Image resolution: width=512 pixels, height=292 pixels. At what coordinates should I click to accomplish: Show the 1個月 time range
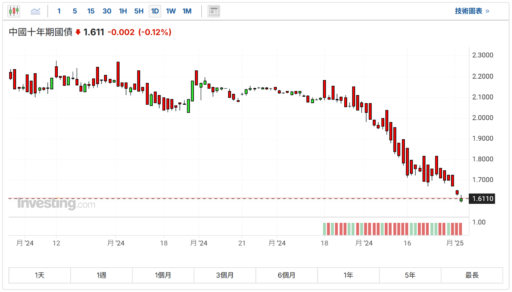(x=163, y=275)
